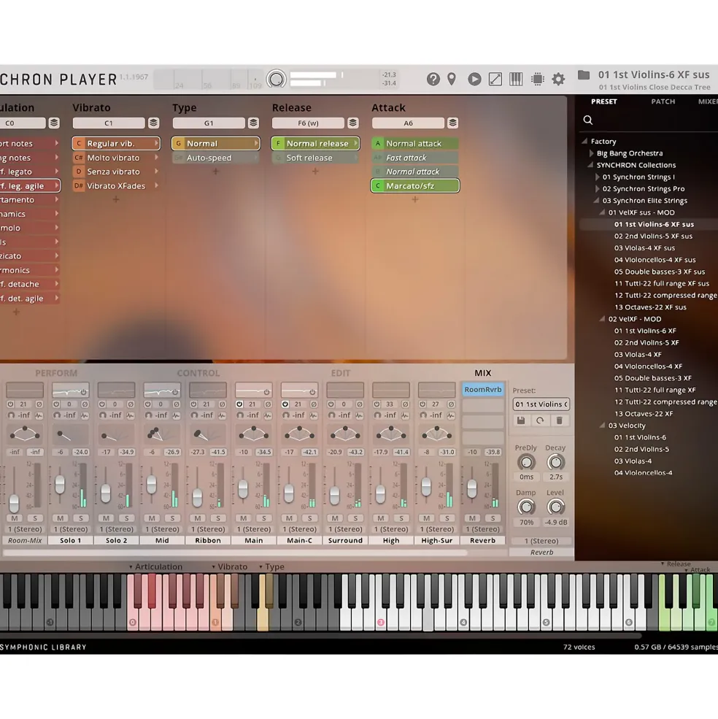Collapse the Factory tree node
The width and height of the screenshot is (718, 719).
(x=584, y=141)
